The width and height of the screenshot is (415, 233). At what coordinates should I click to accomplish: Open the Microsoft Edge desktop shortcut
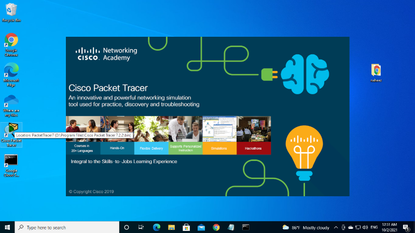click(11, 70)
